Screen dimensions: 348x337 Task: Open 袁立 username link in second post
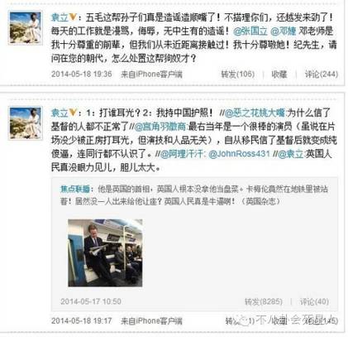point(60,113)
